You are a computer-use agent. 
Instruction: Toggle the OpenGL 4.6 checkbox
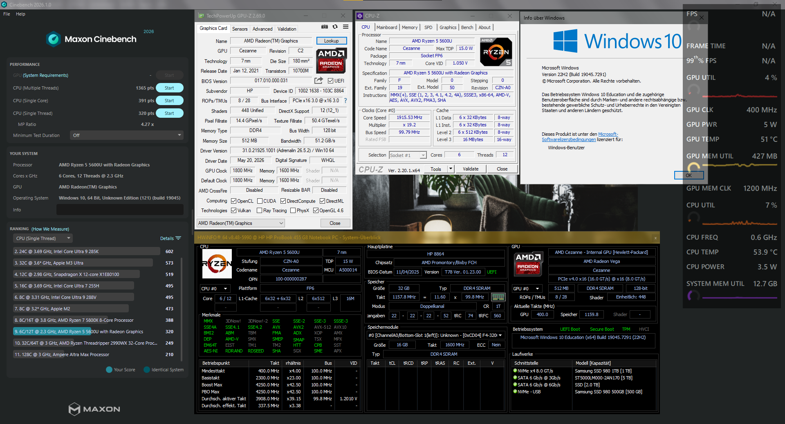pyautogui.click(x=316, y=211)
